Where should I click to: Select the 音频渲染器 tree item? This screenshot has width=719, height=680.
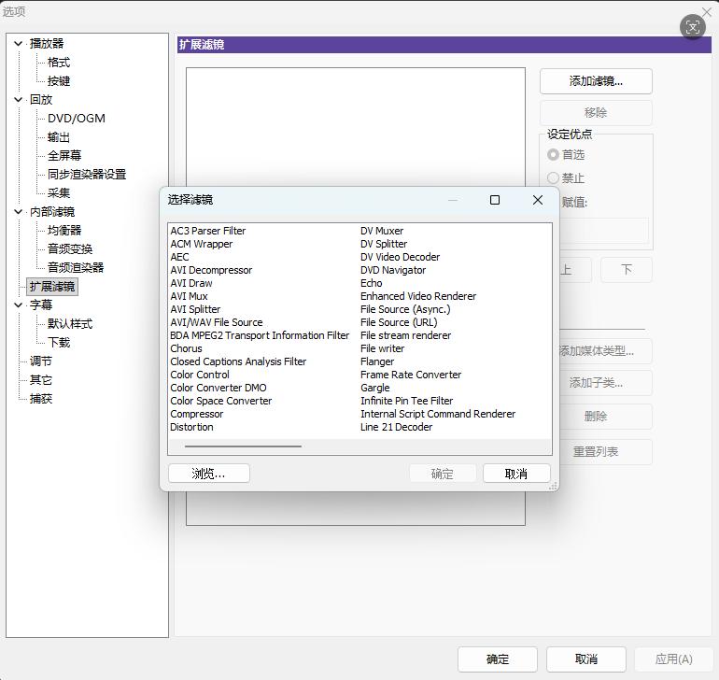point(76,267)
